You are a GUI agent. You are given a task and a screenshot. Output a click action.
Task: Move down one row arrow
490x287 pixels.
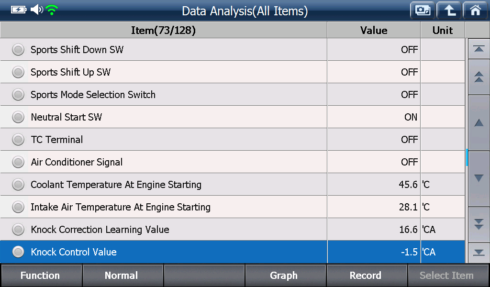pyautogui.click(x=479, y=178)
